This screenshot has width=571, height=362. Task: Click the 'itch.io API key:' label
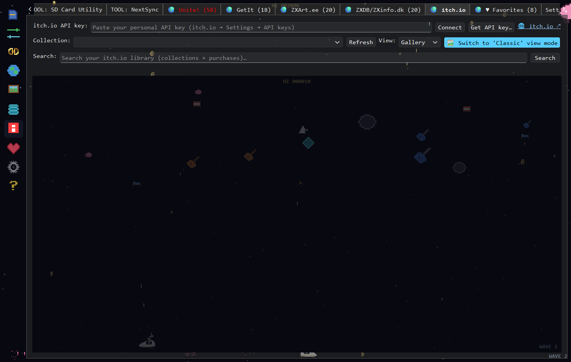(60, 26)
